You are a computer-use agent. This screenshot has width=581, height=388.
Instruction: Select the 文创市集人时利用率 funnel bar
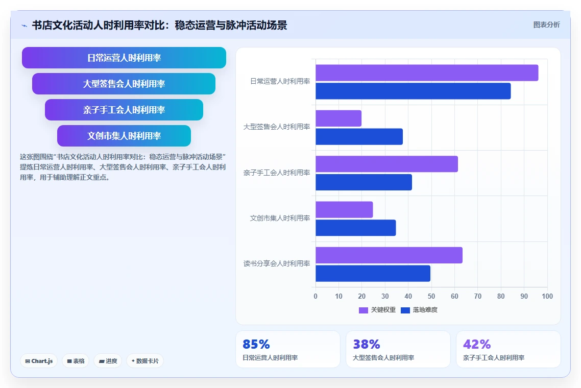(124, 136)
